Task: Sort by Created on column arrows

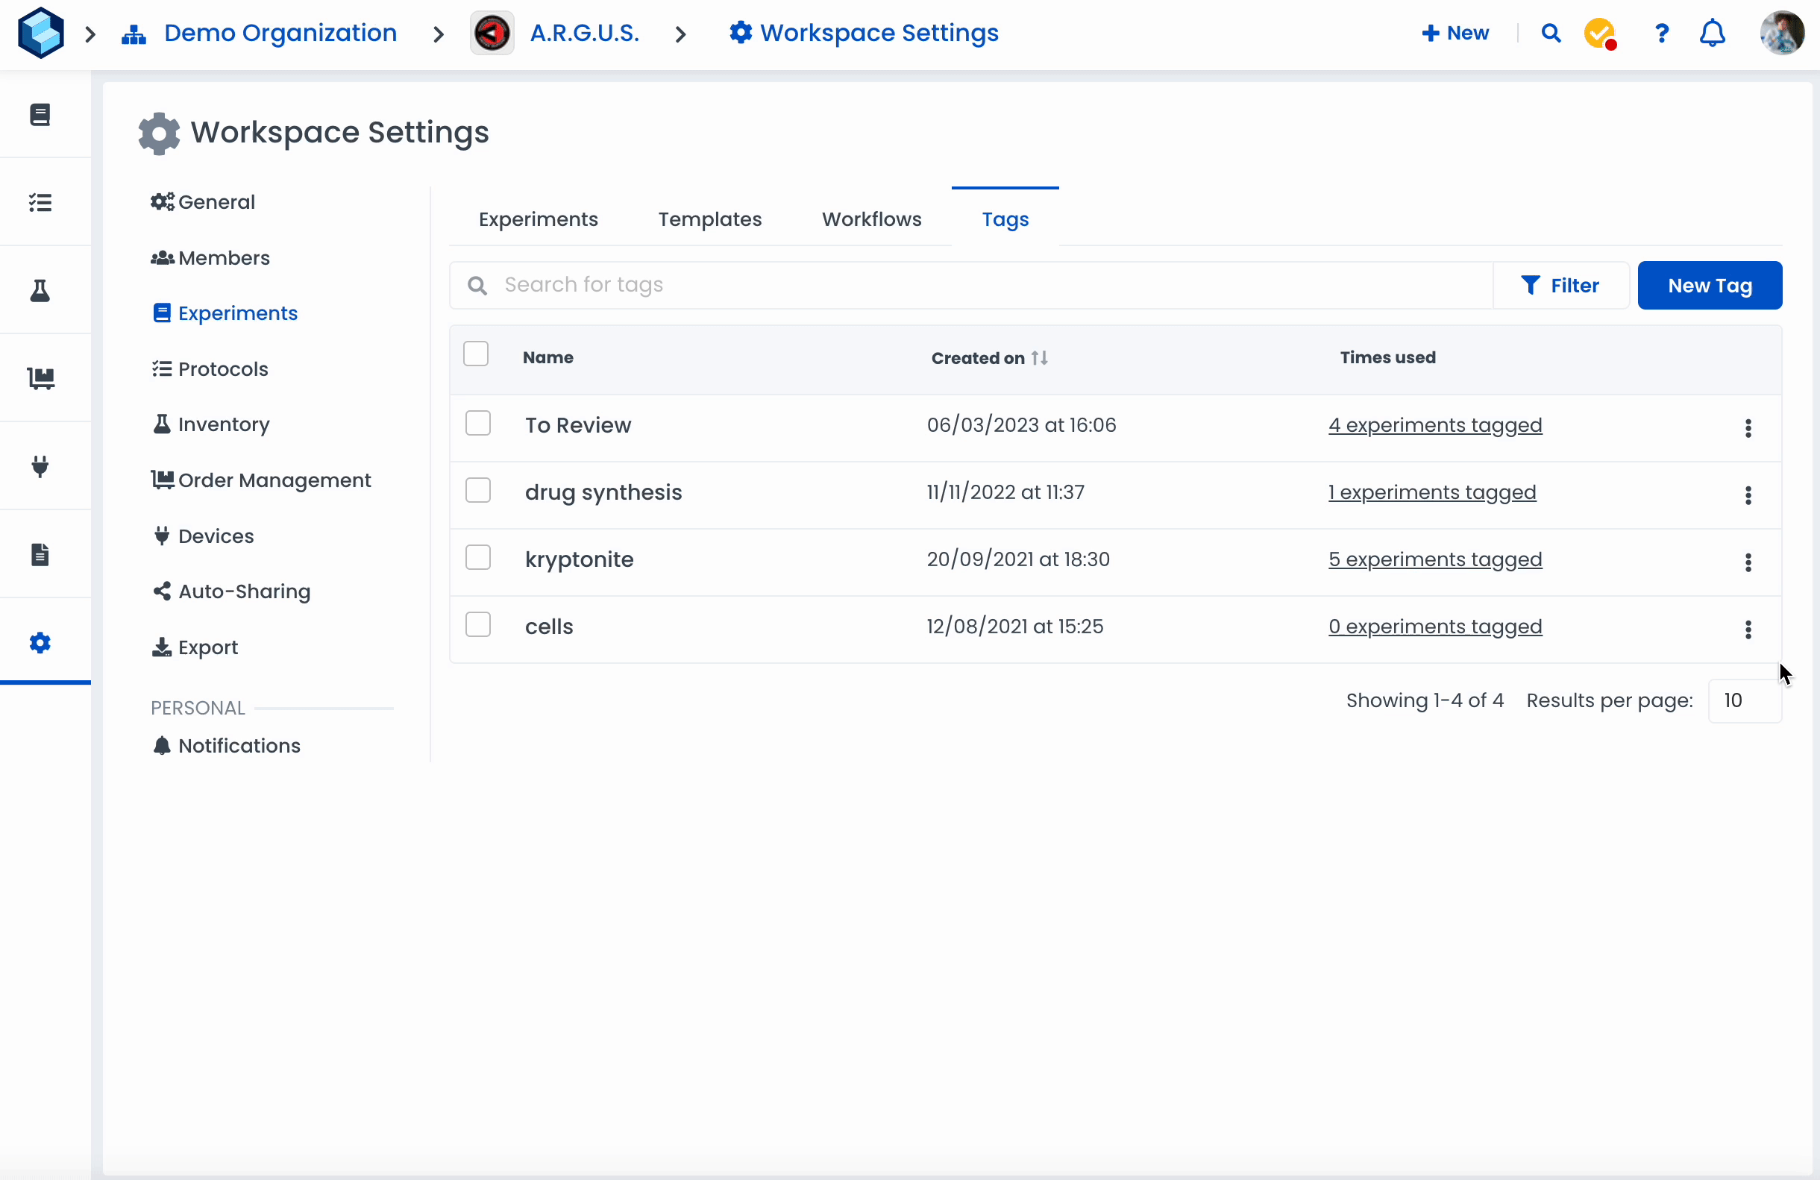Action: tap(1039, 358)
